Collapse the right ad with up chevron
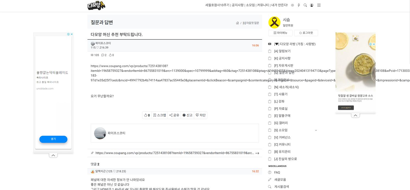The image size is (410, 190). 355,115
